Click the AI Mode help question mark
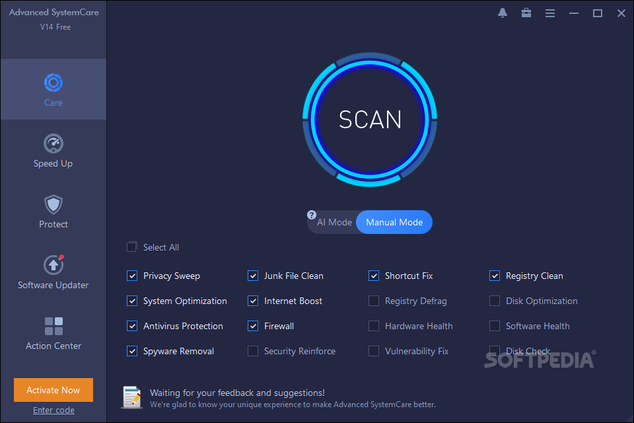This screenshot has height=423, width=634. (x=311, y=215)
